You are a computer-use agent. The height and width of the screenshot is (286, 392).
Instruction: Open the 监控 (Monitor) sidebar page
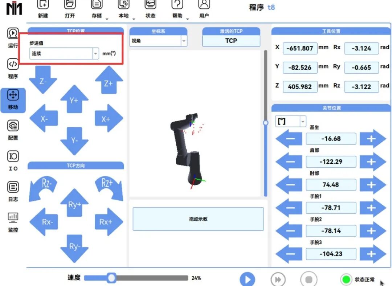coord(13,222)
